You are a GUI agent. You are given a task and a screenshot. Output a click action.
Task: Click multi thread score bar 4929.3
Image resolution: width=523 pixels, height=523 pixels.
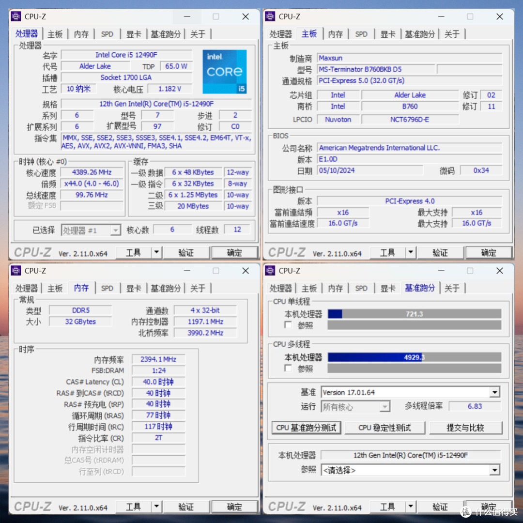[414, 357]
